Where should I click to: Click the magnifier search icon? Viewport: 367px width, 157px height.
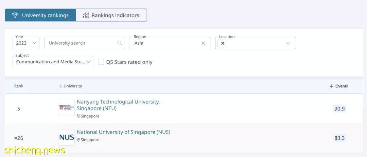click(x=120, y=43)
